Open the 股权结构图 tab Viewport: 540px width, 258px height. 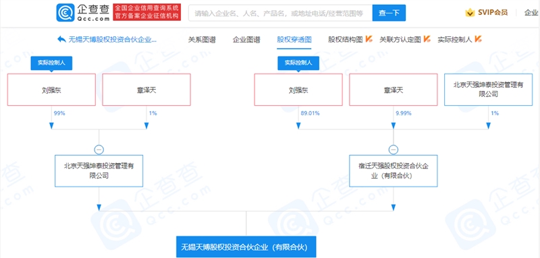click(346, 40)
